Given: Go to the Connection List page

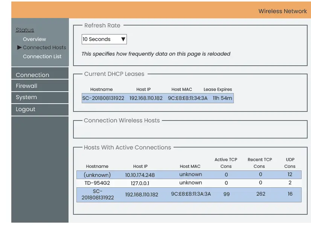Looking at the screenshot, I should [42, 57].
